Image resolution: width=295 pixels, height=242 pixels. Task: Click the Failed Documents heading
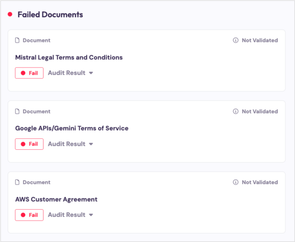[50, 15]
